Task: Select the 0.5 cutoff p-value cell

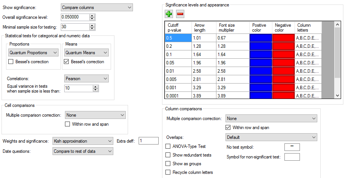Action: [178, 38]
